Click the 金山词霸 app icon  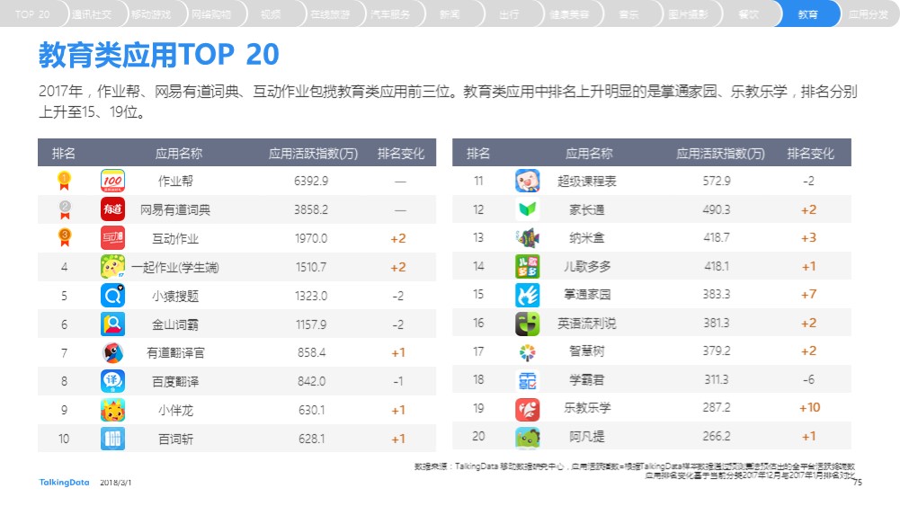coord(112,324)
